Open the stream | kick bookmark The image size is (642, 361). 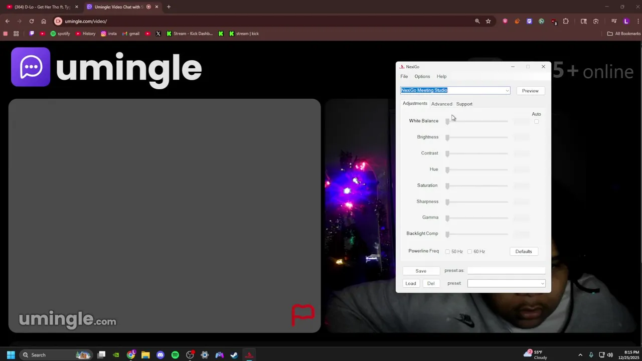click(x=244, y=34)
